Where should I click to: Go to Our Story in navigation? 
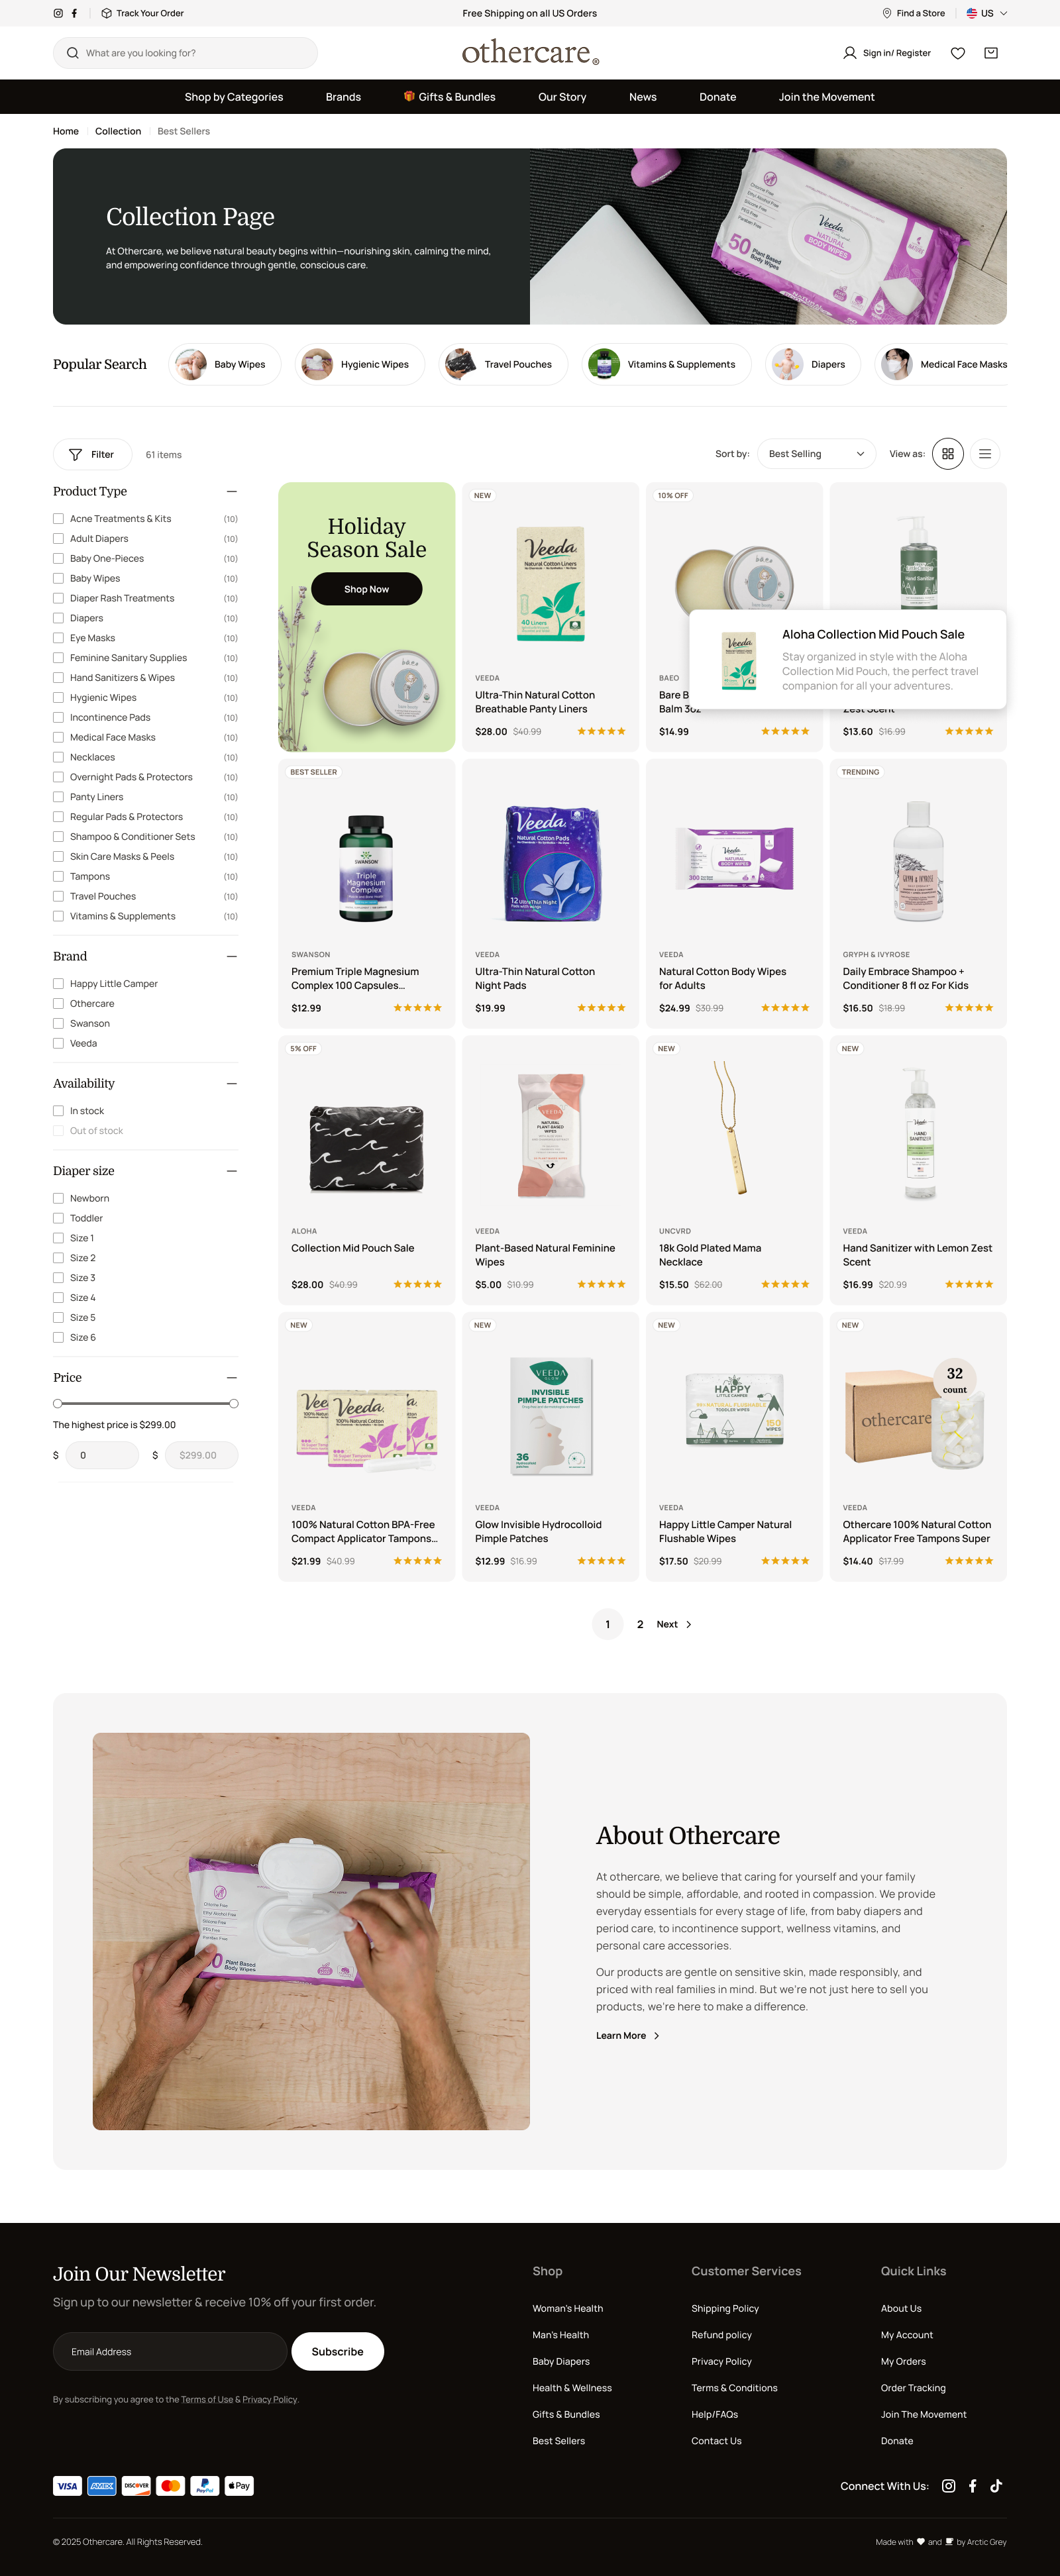[x=562, y=97]
